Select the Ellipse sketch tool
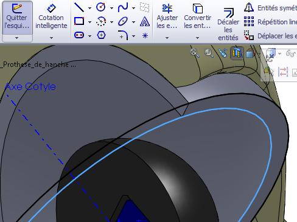 coord(123,21)
